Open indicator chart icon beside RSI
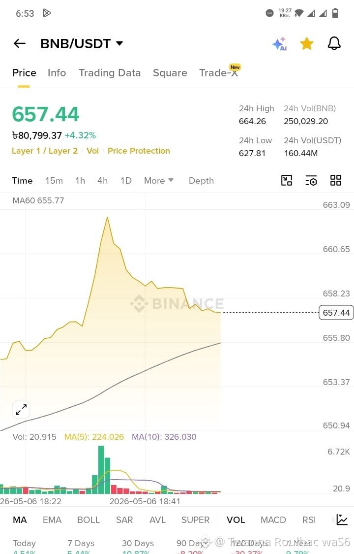 point(342,520)
